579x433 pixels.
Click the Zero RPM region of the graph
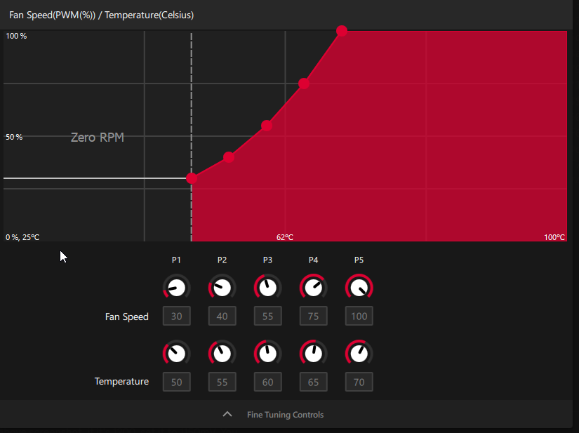[98, 138]
